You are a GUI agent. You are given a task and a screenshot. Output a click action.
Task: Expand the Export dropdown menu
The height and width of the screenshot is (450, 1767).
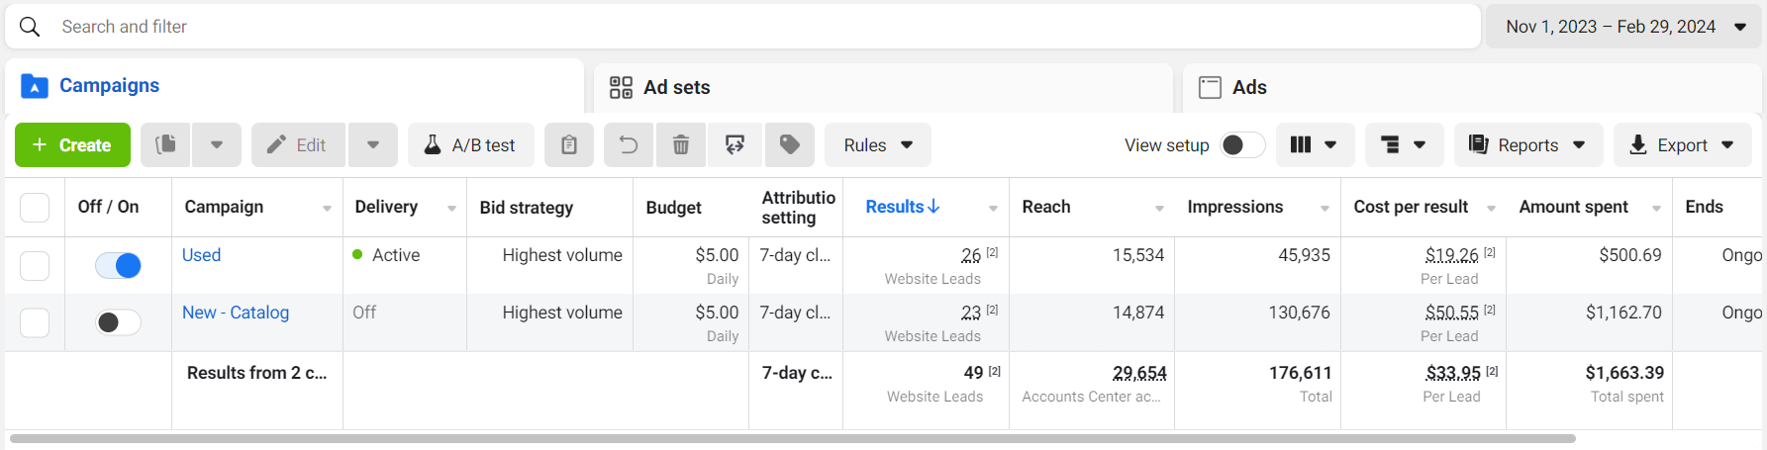(x=1682, y=145)
